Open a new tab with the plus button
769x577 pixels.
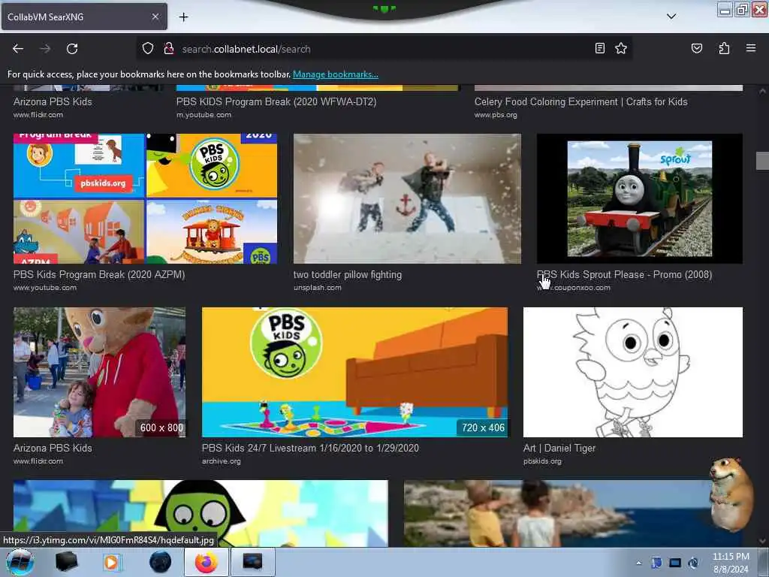pyautogui.click(x=183, y=17)
